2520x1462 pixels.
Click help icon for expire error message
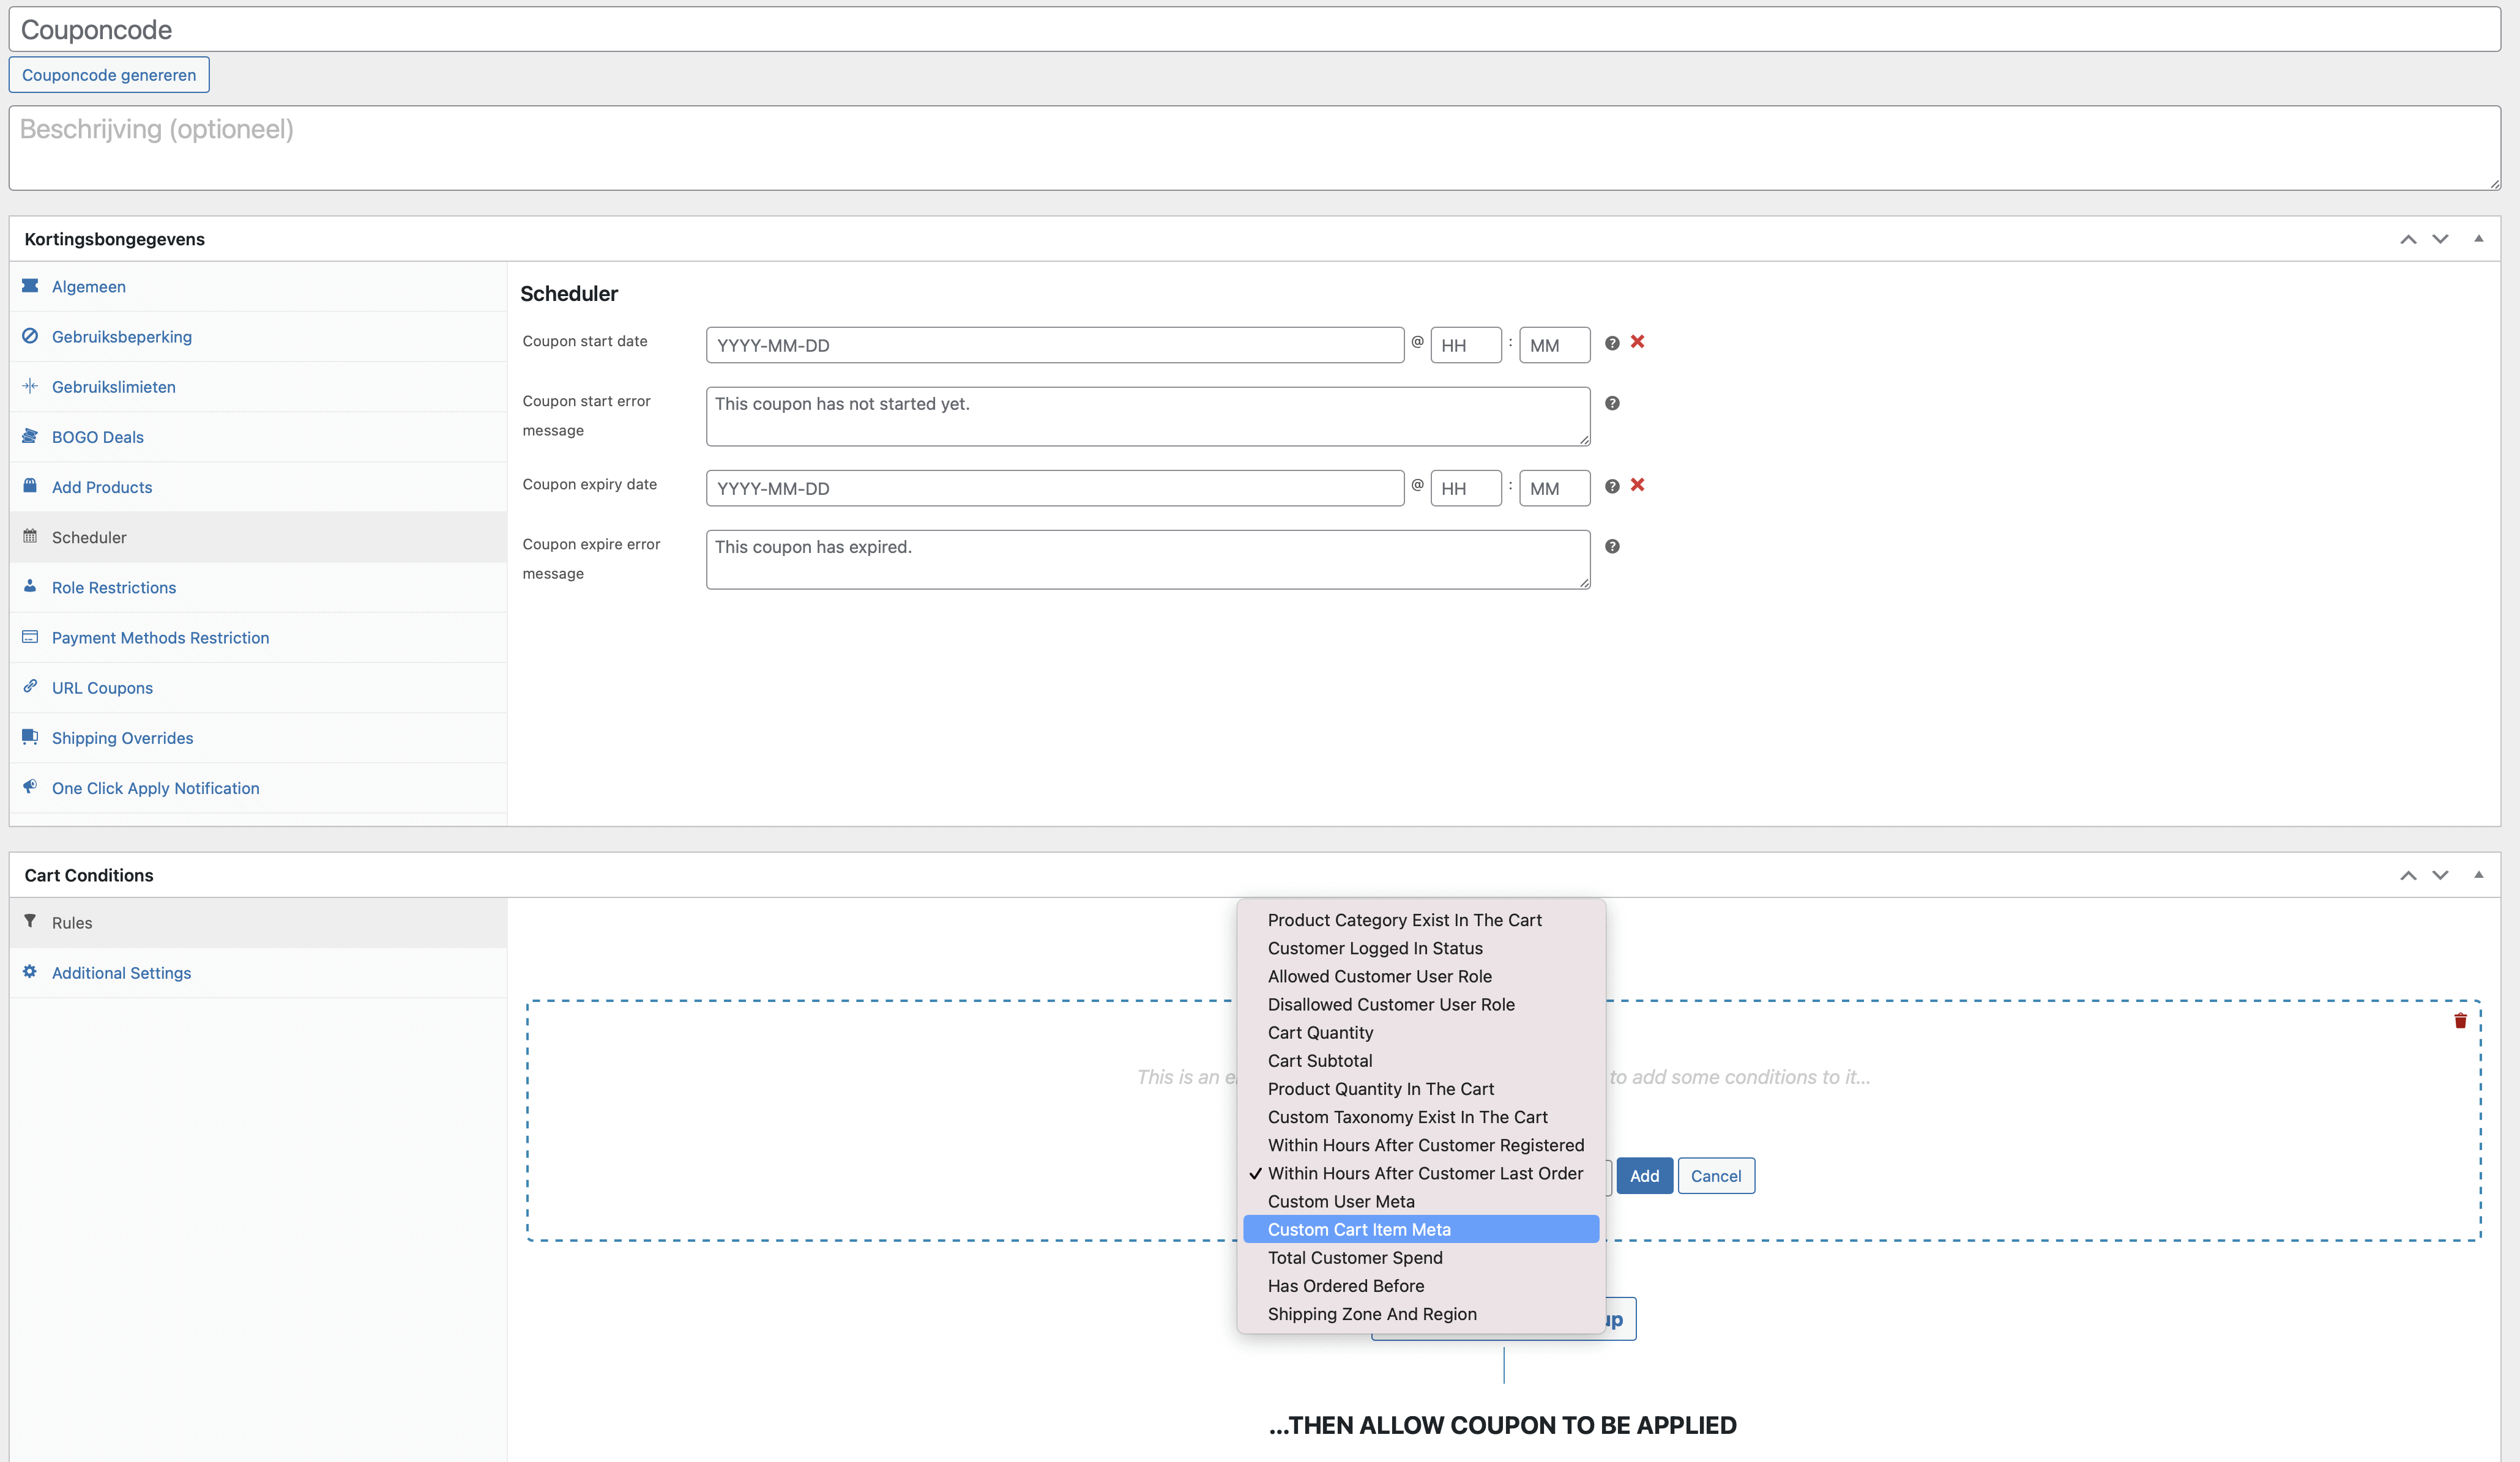(1612, 546)
